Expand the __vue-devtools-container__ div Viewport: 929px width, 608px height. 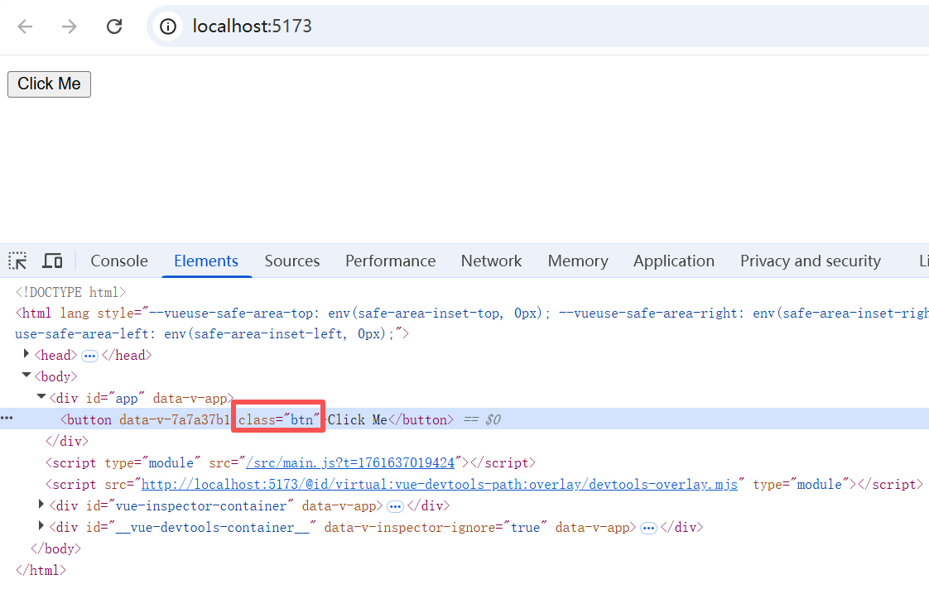coord(41,526)
